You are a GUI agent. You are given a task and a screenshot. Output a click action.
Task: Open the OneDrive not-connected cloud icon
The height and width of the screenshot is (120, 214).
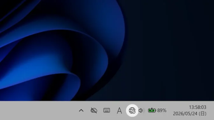click(x=94, y=110)
